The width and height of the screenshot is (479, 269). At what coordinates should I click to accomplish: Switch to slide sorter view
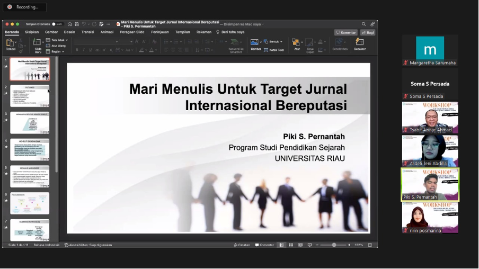(290, 245)
